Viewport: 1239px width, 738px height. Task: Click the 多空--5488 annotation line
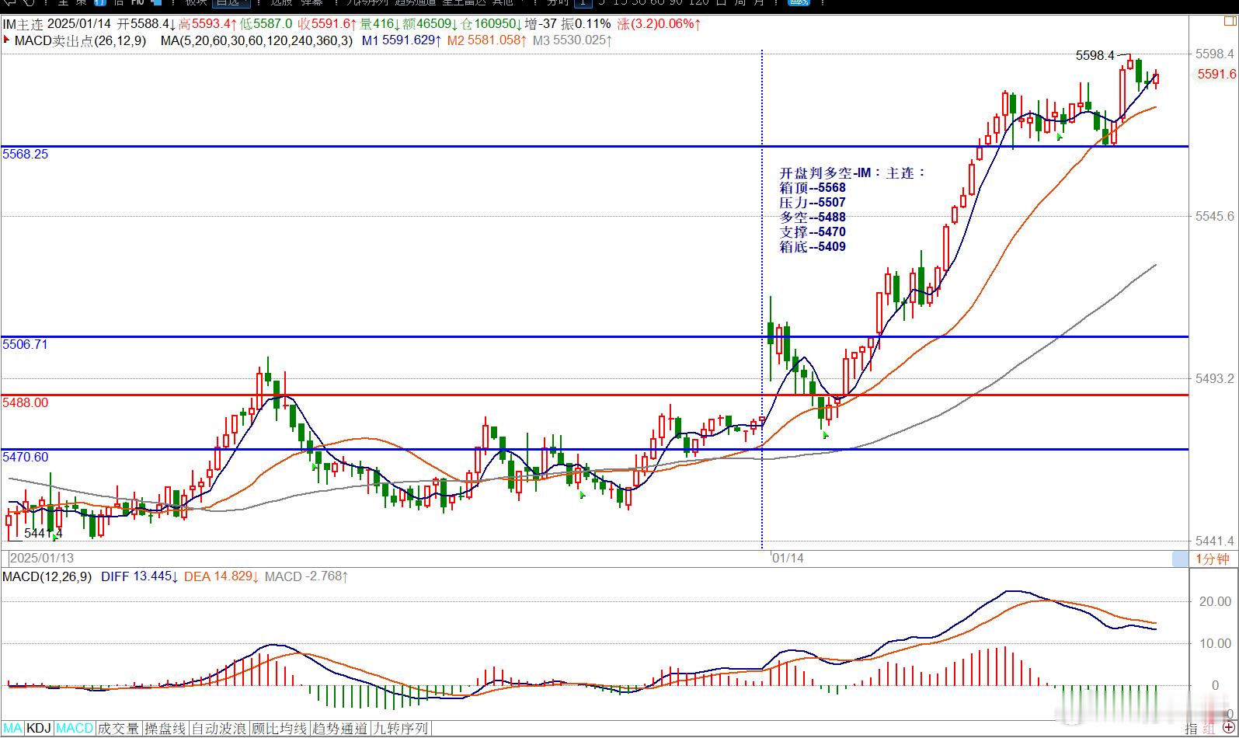pyautogui.click(x=813, y=217)
